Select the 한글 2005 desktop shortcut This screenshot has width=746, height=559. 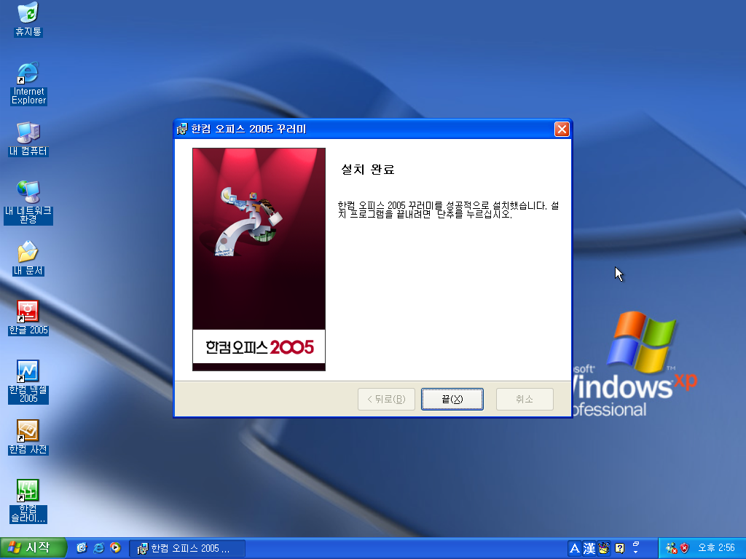(x=28, y=318)
